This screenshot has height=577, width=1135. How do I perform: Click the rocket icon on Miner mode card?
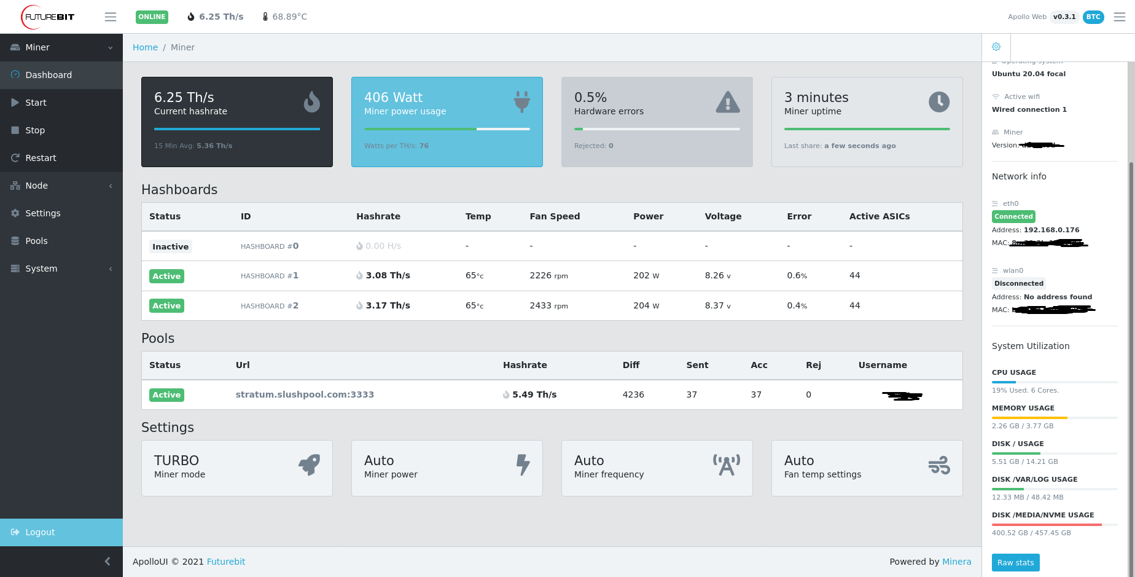(x=310, y=465)
